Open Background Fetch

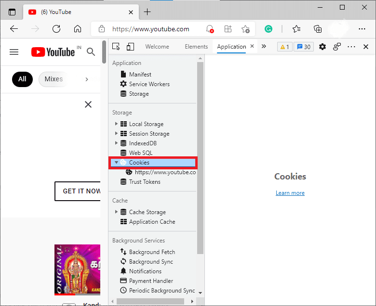click(x=152, y=252)
